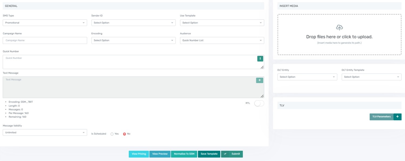
Task: Open the Sender ID dropdown
Action: 133,22
